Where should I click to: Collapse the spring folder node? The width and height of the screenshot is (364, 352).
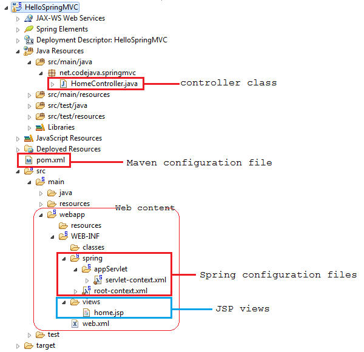tap(64, 259)
